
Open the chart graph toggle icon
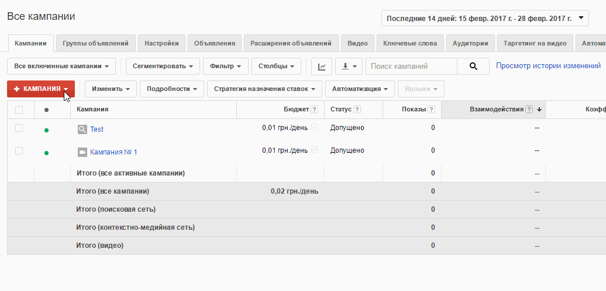point(322,66)
